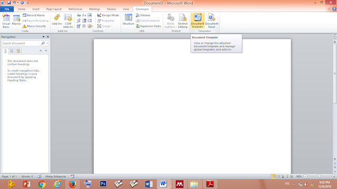Image resolution: width=337 pixels, height=189 pixels.
Task: Click the zoom slider handle
Action: click(x=320, y=176)
